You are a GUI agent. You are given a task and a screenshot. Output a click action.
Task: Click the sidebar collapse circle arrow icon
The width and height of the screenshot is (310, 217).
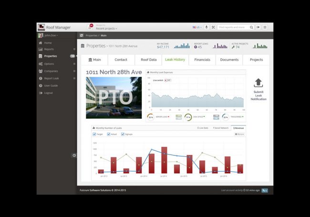[74, 155]
